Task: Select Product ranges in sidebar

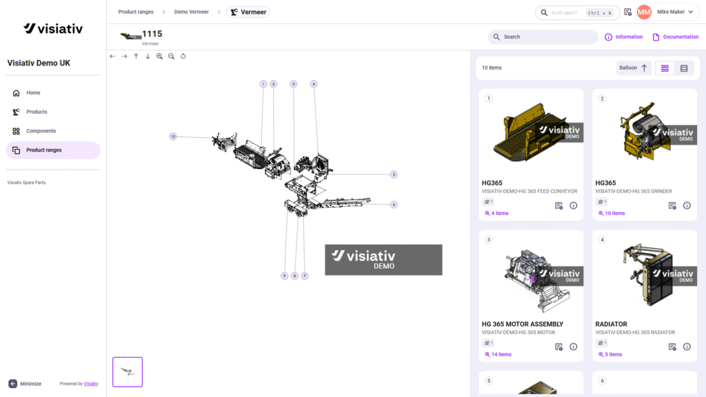Action: click(53, 150)
